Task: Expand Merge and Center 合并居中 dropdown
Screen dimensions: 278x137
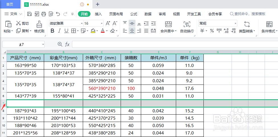Action: click(176, 31)
